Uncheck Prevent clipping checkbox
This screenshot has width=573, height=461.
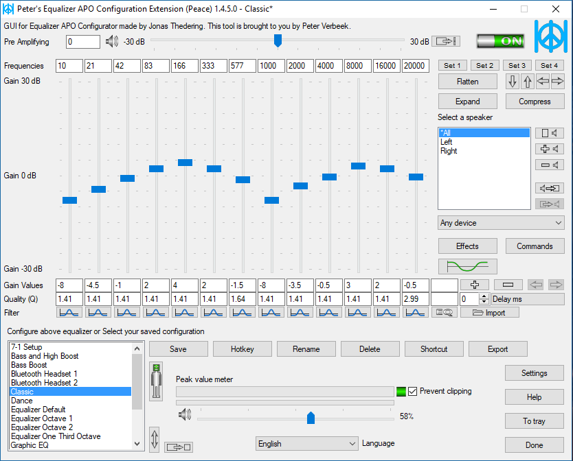[413, 391]
